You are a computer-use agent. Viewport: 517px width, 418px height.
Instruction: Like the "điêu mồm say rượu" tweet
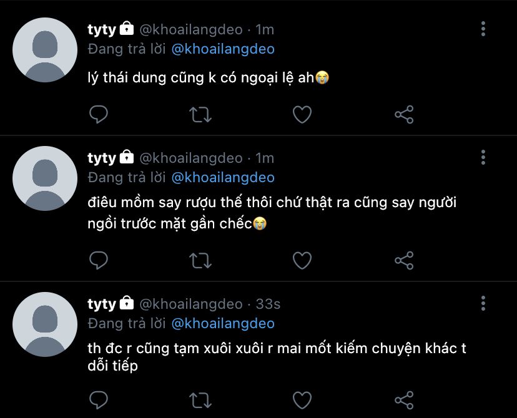pos(302,260)
